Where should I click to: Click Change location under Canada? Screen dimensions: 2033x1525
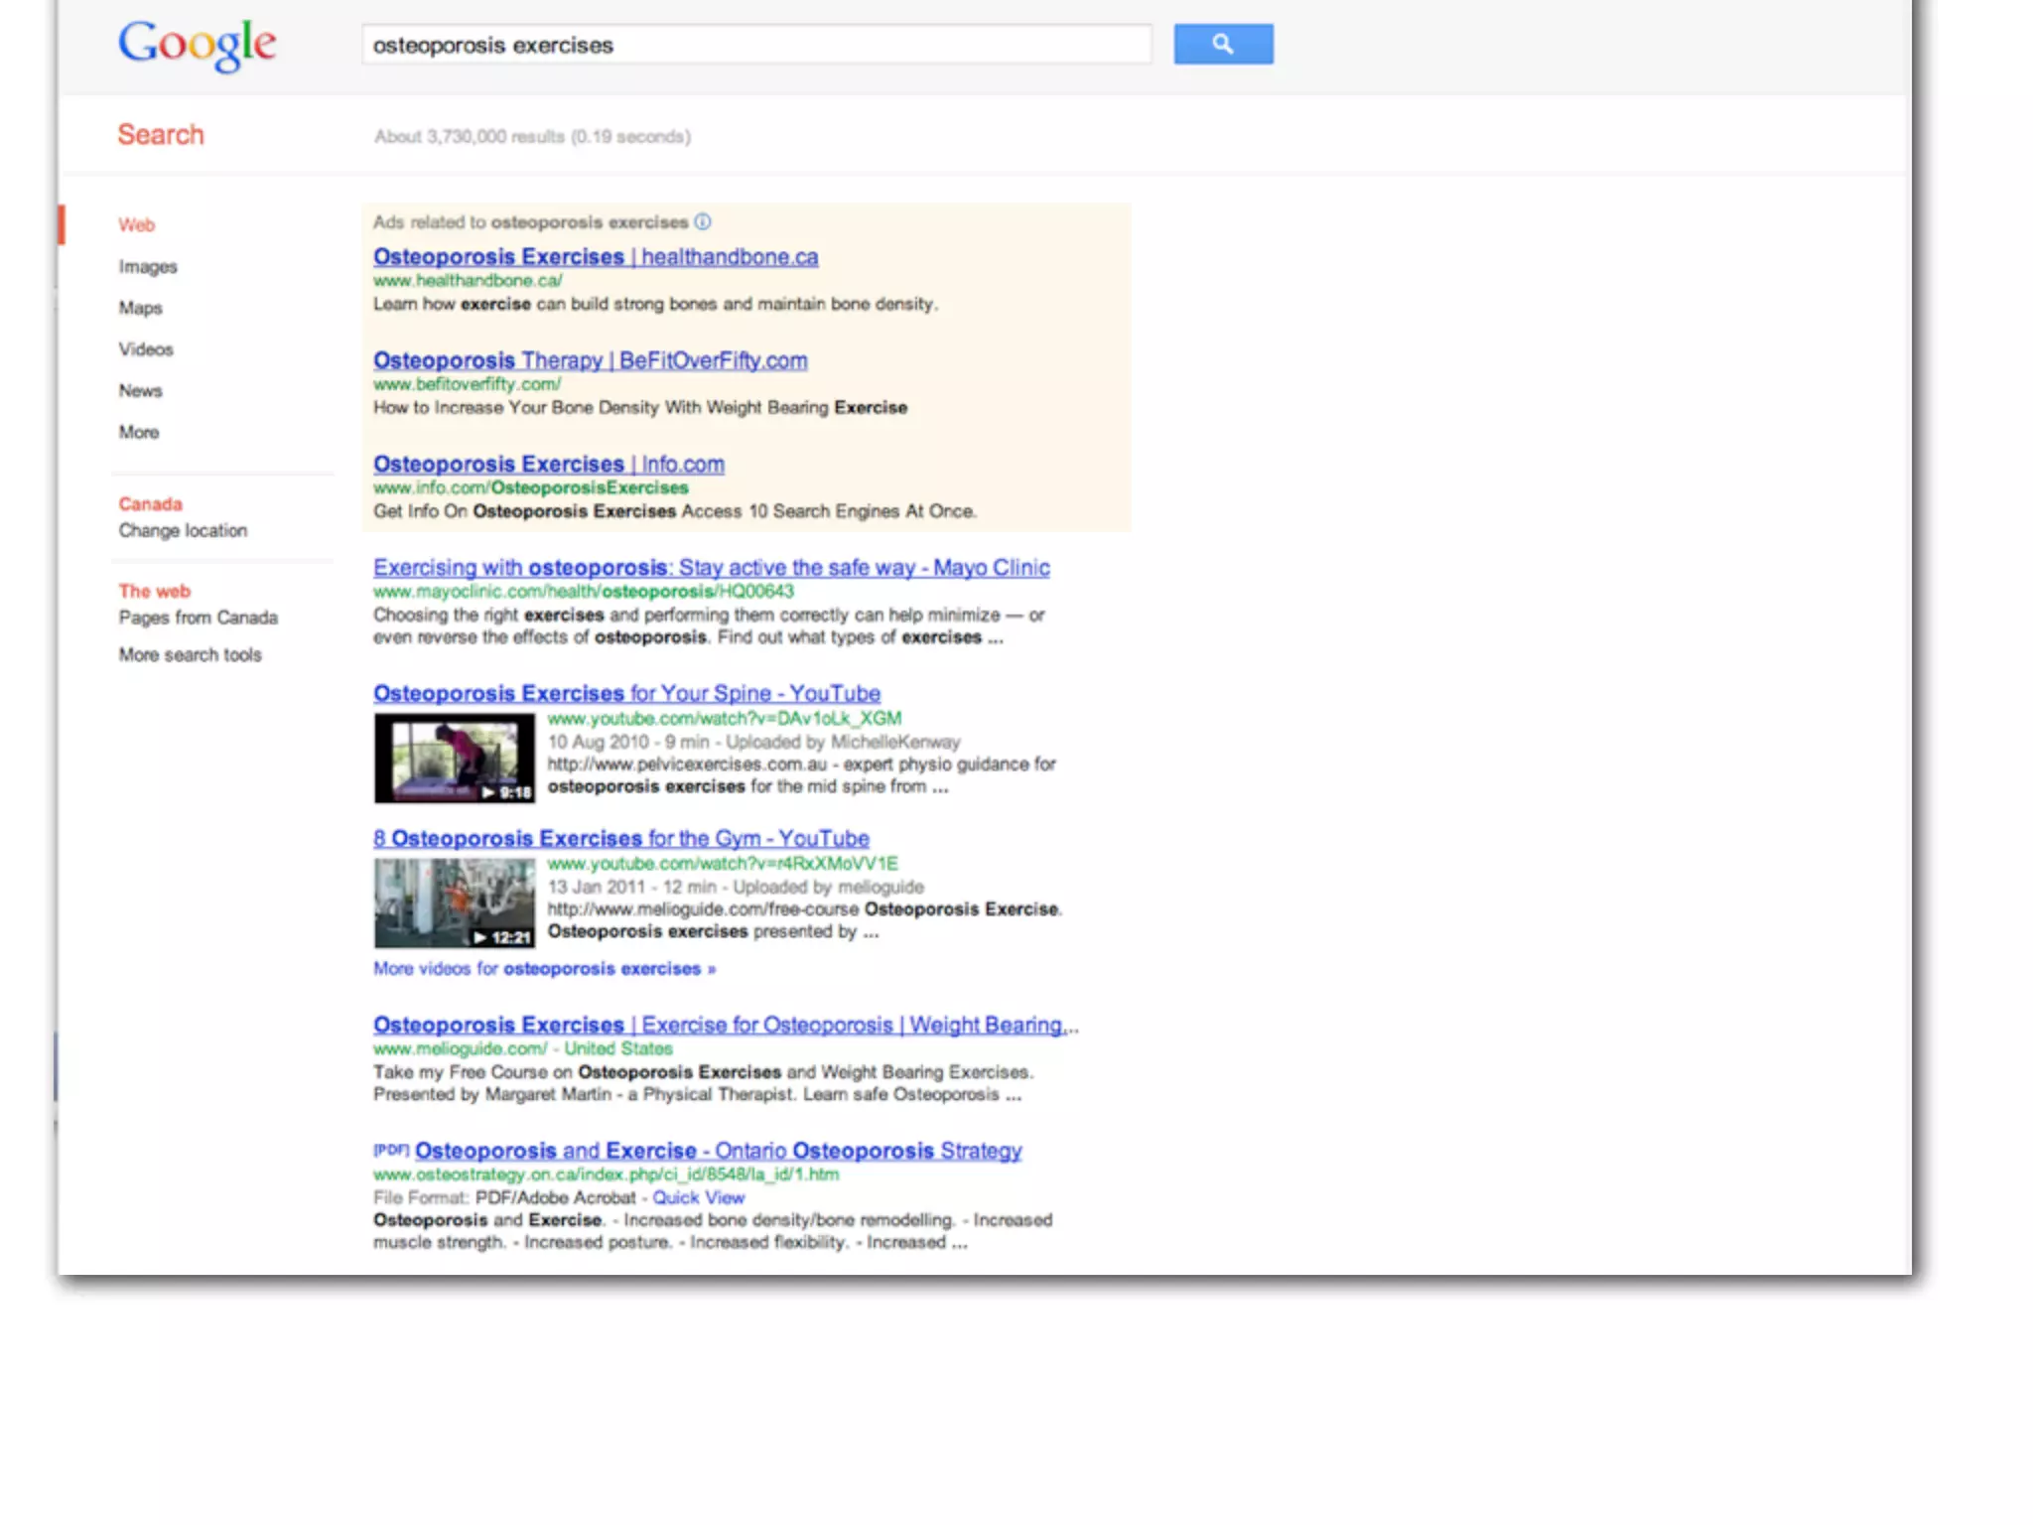tap(183, 530)
